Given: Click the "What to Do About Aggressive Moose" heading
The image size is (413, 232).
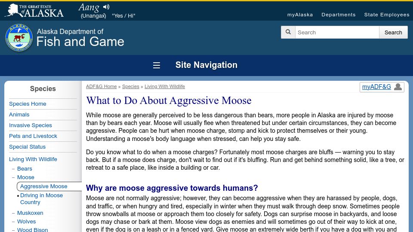Looking at the screenshot, I should [169, 101].
